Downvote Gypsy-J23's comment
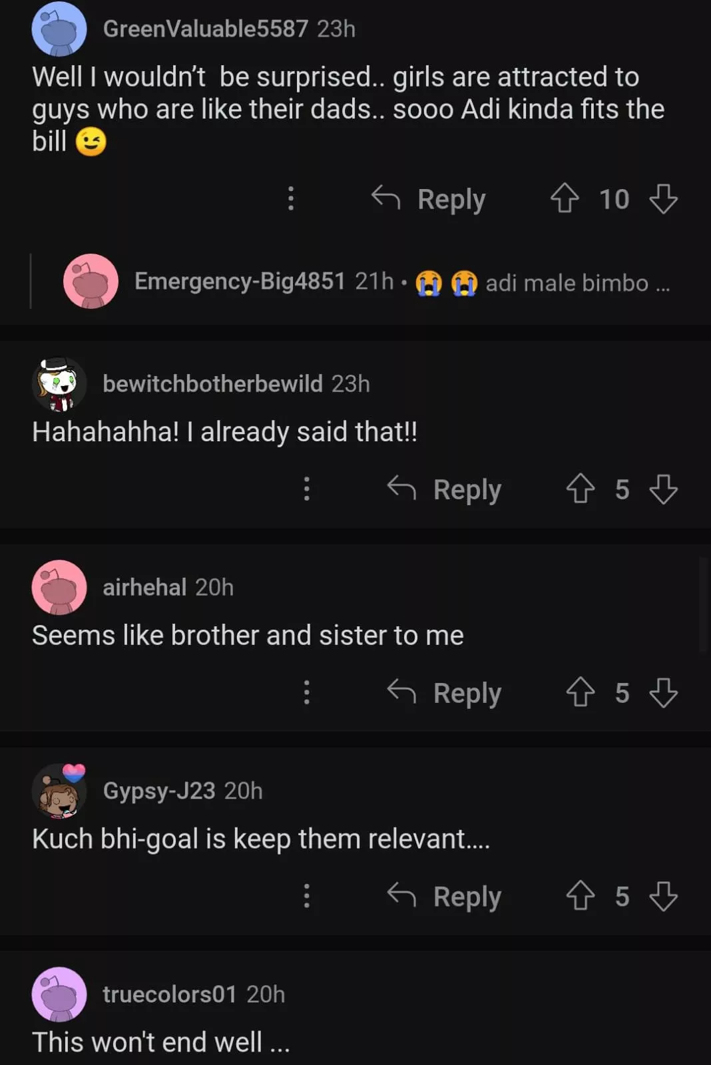This screenshot has width=711, height=1065. (663, 896)
